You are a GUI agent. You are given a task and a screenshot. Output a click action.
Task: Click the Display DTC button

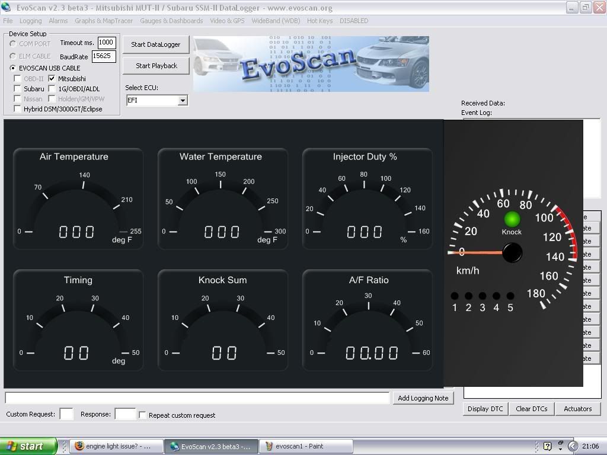(x=485, y=409)
